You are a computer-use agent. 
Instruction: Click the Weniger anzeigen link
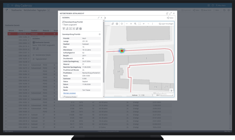(69, 93)
